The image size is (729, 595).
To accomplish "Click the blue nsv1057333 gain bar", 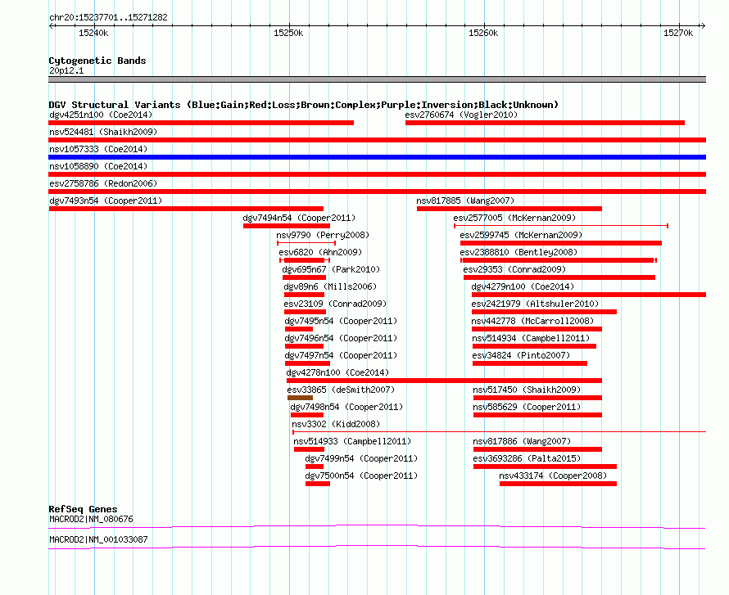I will click(x=377, y=157).
